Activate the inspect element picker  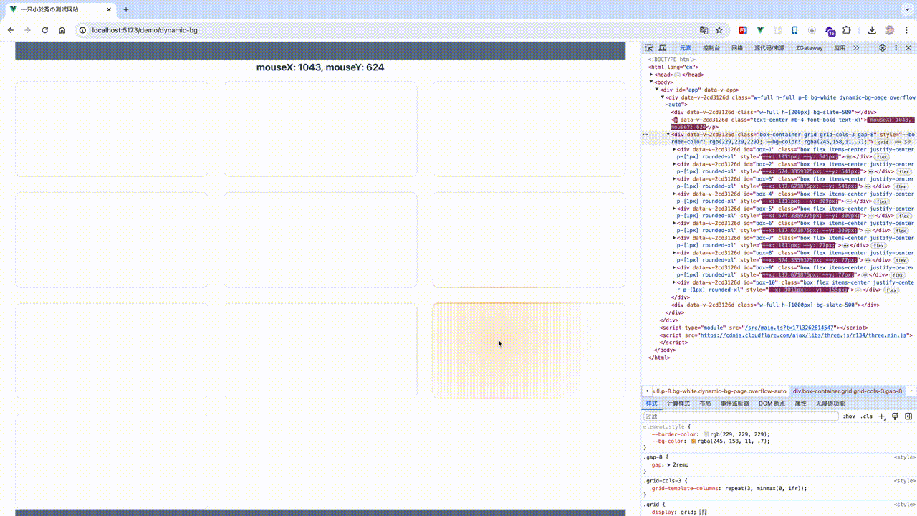point(649,48)
